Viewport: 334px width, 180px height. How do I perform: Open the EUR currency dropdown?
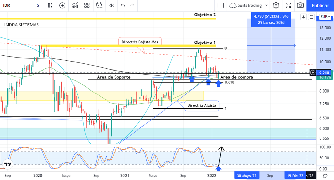click(x=325, y=17)
